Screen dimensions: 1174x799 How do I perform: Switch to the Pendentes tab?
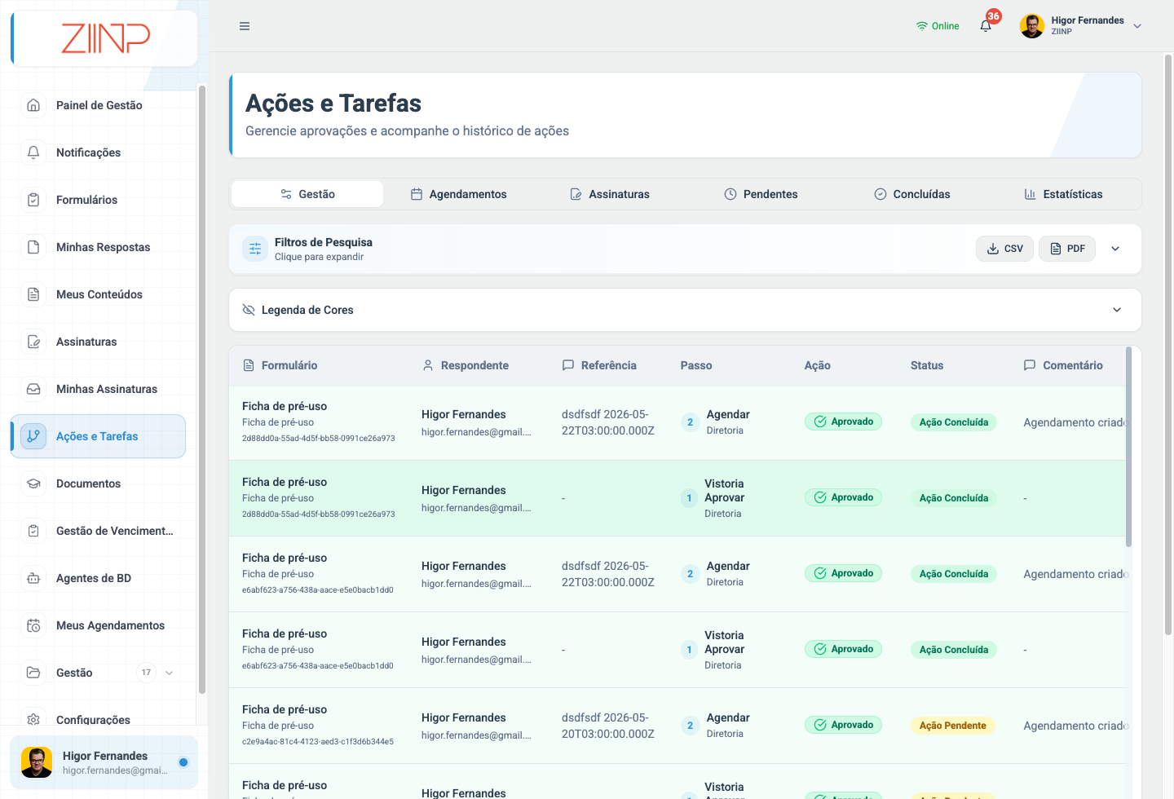[761, 194]
